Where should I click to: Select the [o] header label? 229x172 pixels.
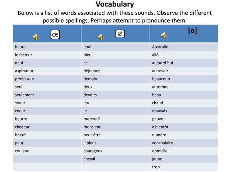(192, 31)
